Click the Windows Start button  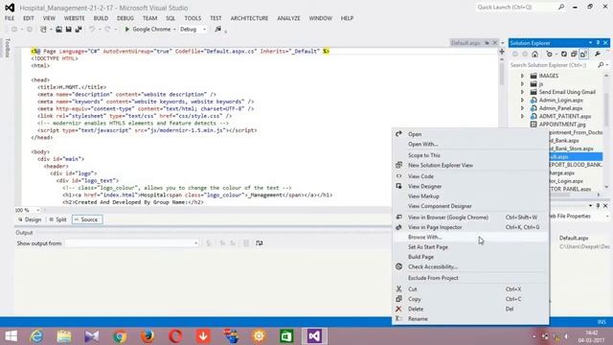pos(11,336)
